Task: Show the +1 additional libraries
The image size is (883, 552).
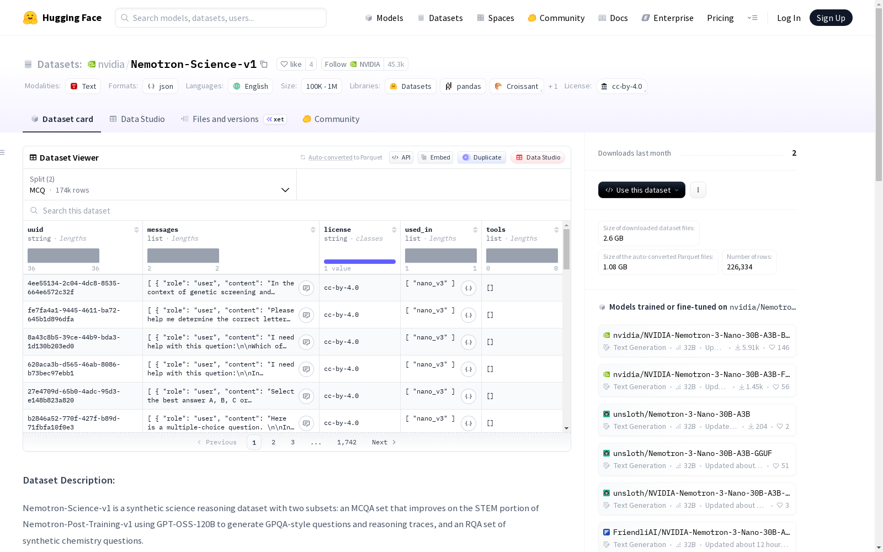Action: [553, 86]
